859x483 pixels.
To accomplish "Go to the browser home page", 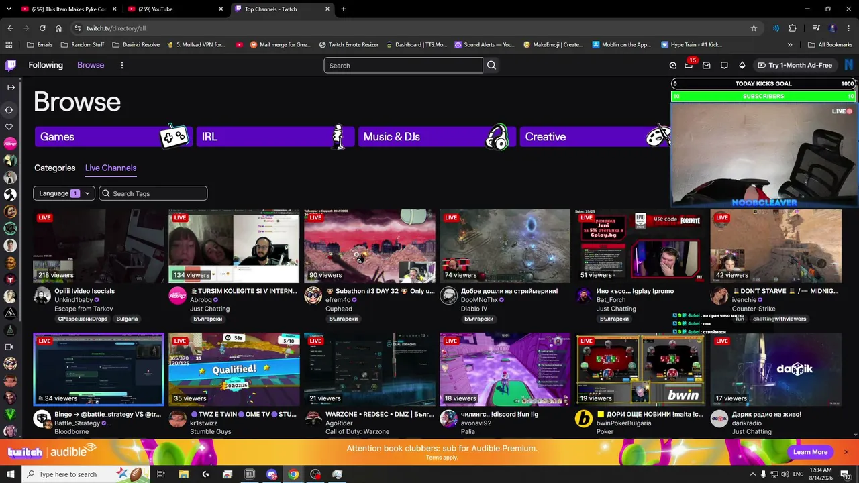I will [x=58, y=28].
